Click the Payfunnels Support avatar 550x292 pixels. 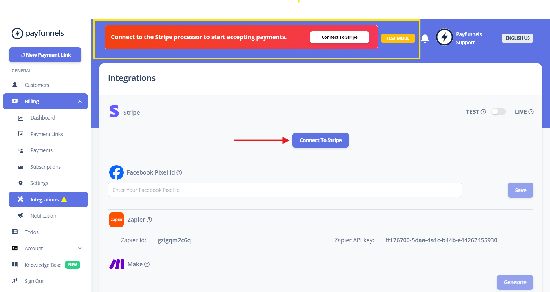click(x=444, y=37)
